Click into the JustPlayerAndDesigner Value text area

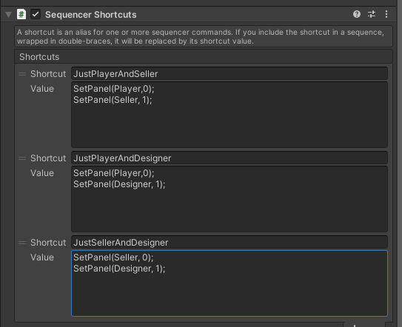click(230, 199)
